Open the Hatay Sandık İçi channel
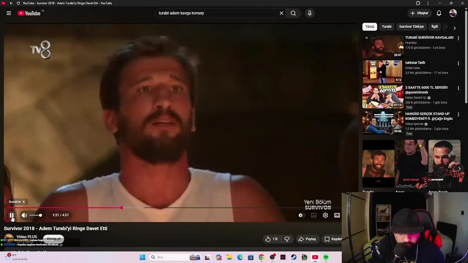This screenshot has width=468, height=263. pyautogui.click(x=416, y=98)
